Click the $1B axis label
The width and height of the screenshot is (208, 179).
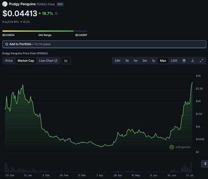[198, 127]
